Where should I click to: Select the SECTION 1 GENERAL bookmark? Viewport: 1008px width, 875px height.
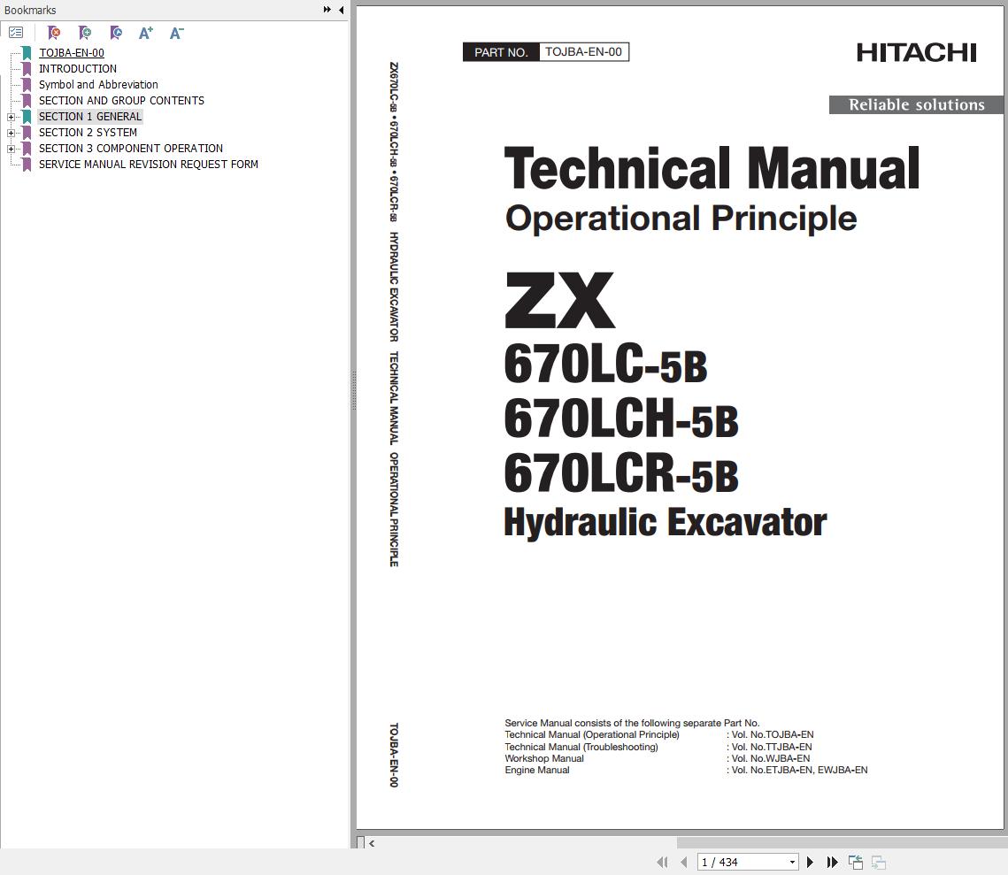[x=90, y=116]
